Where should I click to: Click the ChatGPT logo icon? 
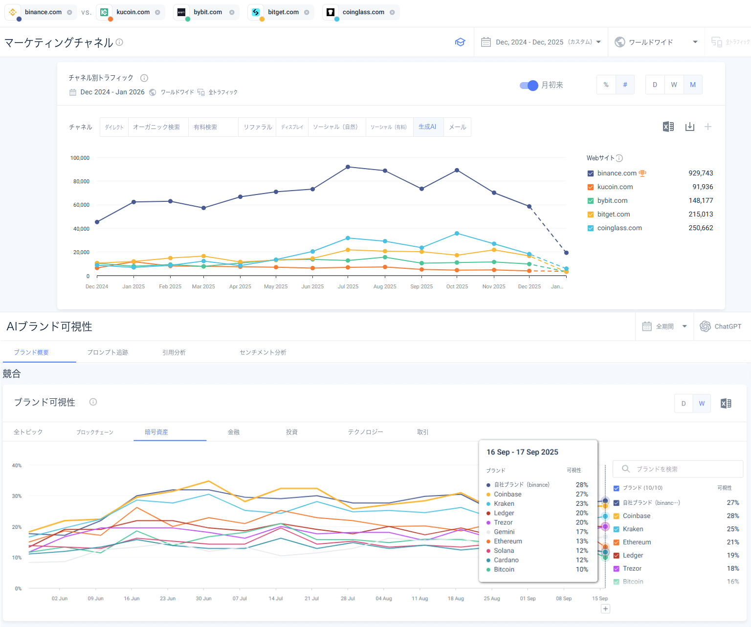coord(705,326)
